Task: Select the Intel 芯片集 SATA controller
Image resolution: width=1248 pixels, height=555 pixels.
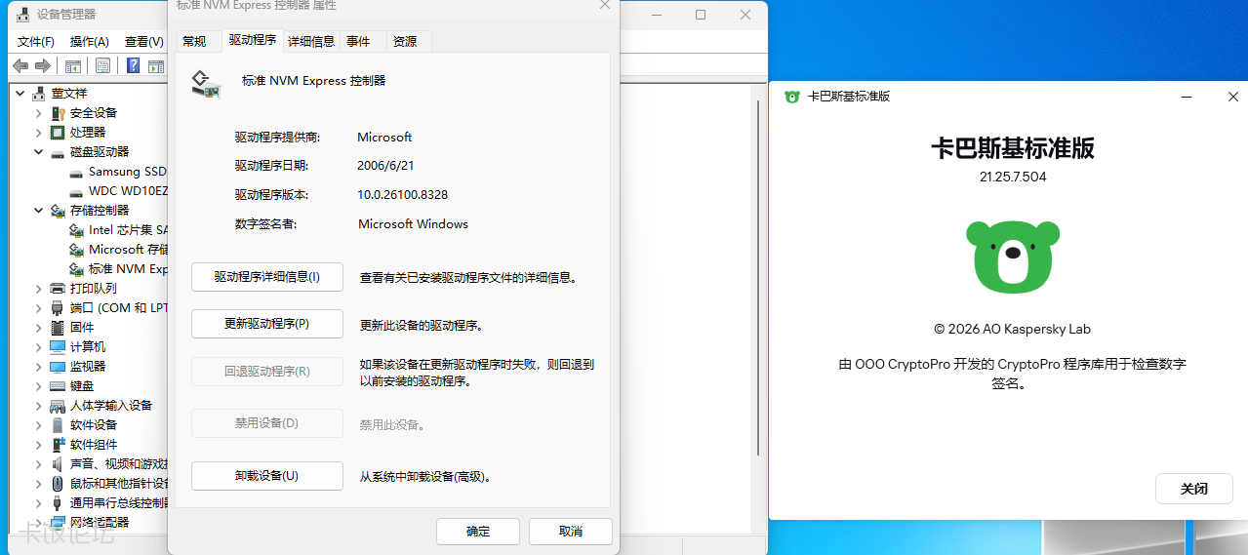Action: click(x=128, y=229)
